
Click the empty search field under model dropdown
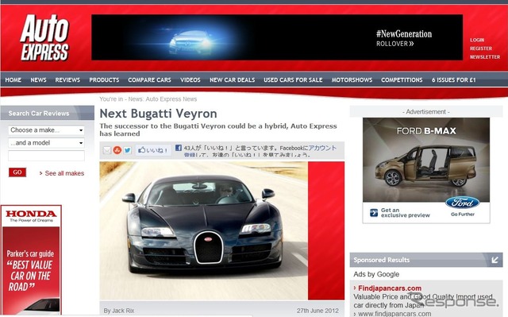46,156
